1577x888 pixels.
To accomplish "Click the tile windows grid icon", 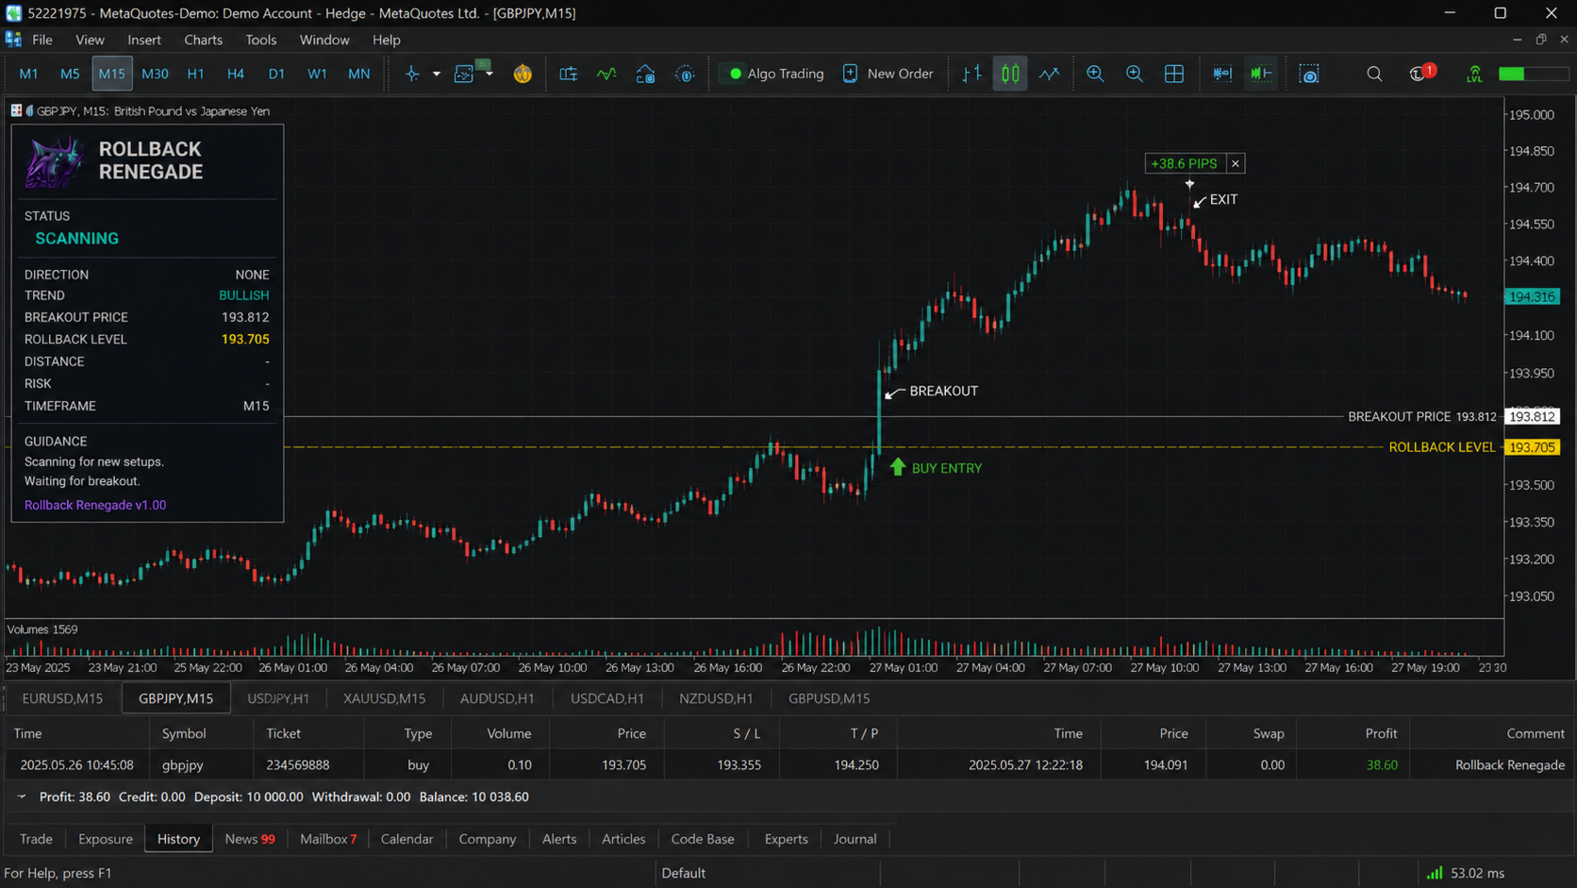I will click(x=1174, y=74).
